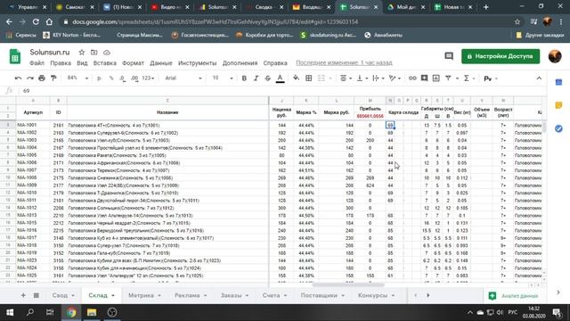Screen dimensions: 570x321
Task: Open the Вставка menu
Action: [x=105, y=63]
